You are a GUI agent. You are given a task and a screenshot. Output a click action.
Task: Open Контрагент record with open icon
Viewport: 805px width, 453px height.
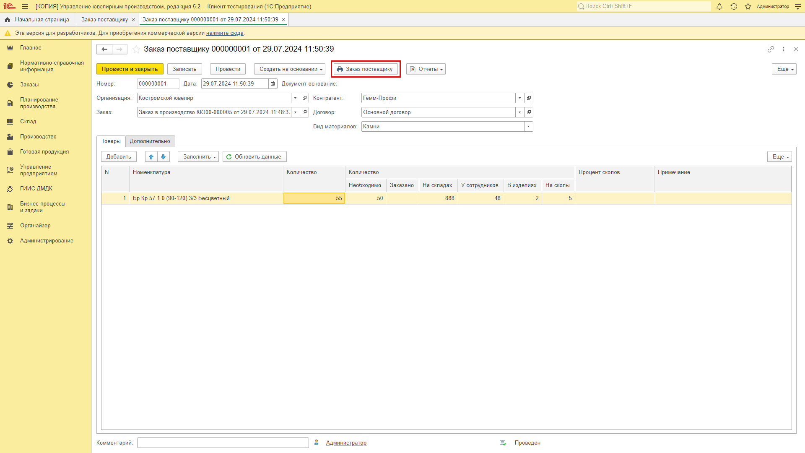pyautogui.click(x=529, y=98)
